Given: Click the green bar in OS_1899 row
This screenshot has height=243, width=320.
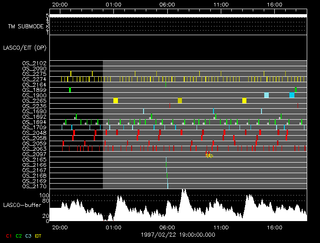Looking at the screenshot, I should click(x=70, y=90).
